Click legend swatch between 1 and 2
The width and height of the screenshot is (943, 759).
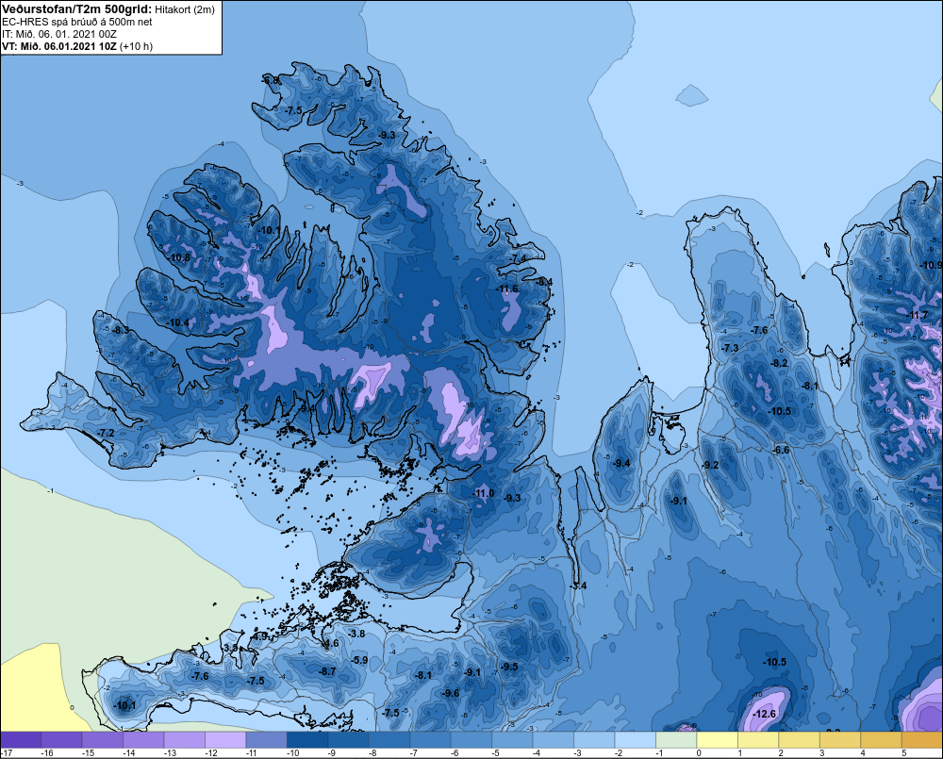(758, 740)
